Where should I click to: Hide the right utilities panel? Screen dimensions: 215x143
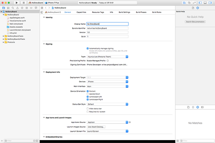(210, 3)
